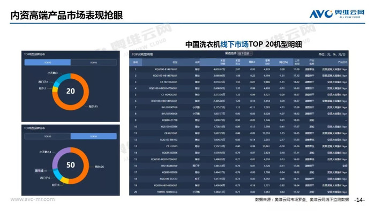Open the 渠道选择 channel dropdown
Screen dimensions: 375x211
point(245,54)
